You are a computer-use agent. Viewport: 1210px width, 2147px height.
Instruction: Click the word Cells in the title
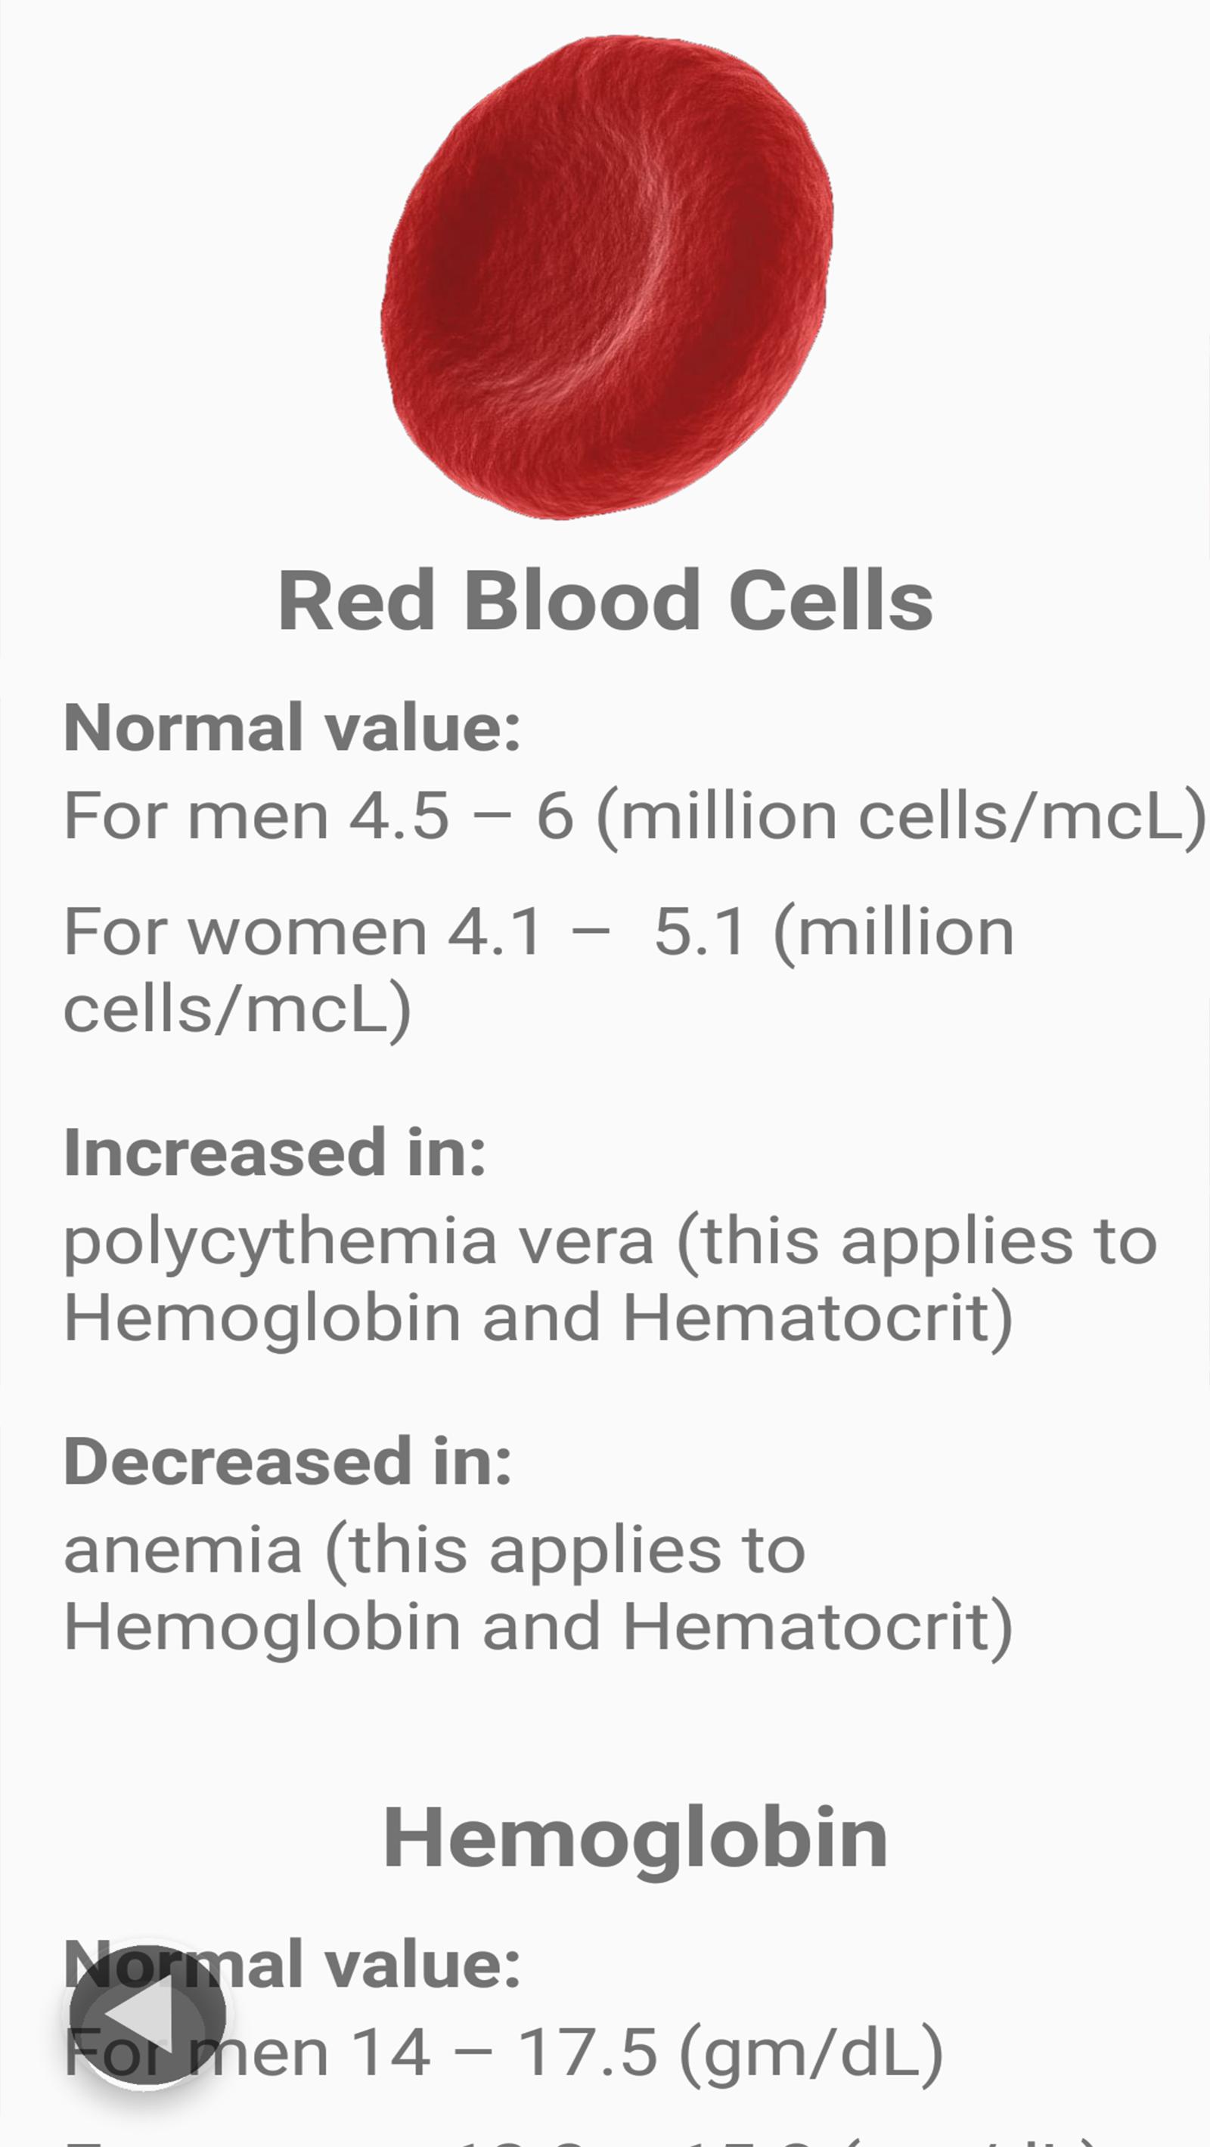tap(830, 601)
